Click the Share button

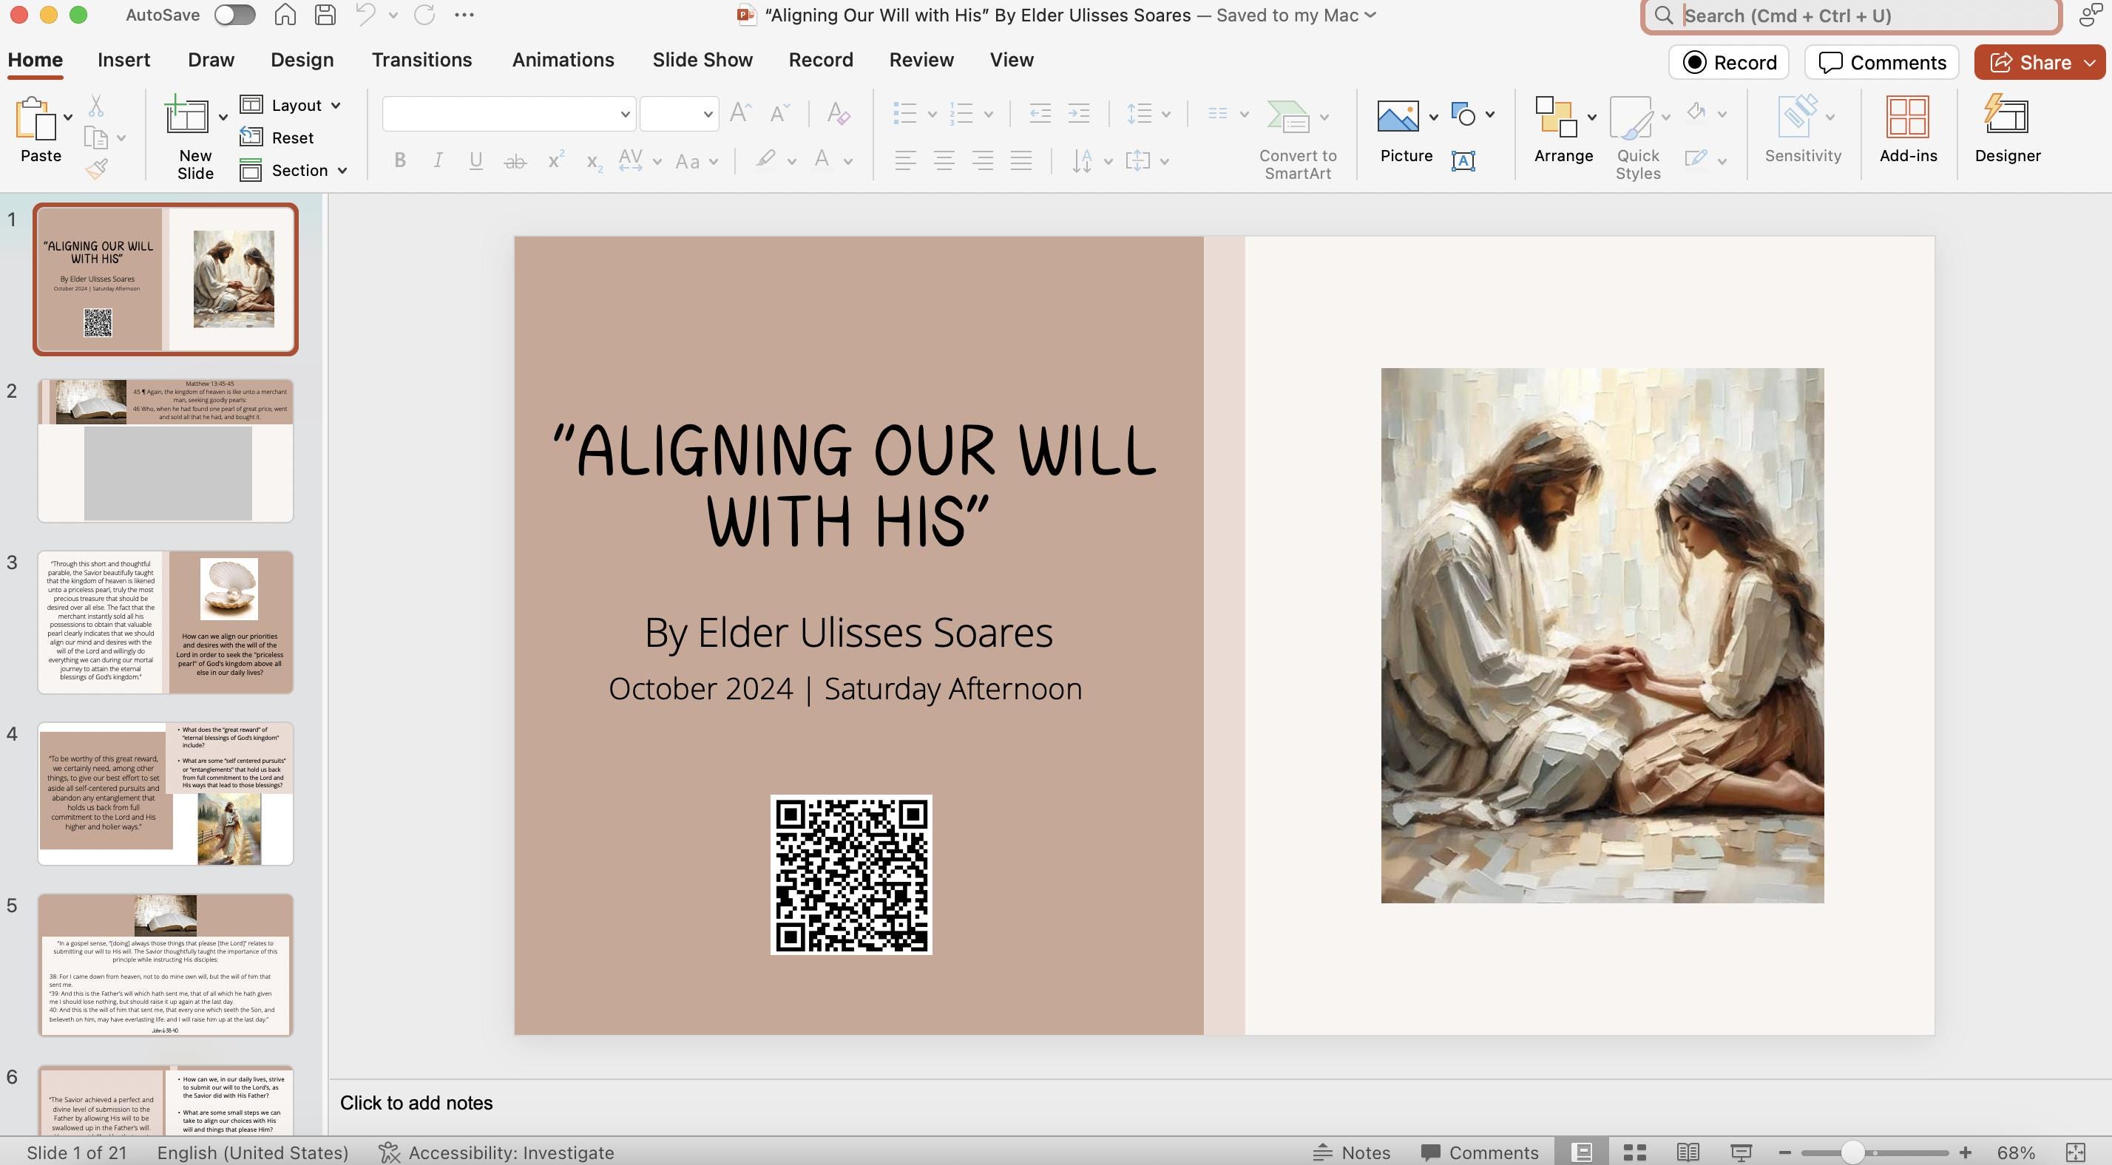tap(2038, 61)
